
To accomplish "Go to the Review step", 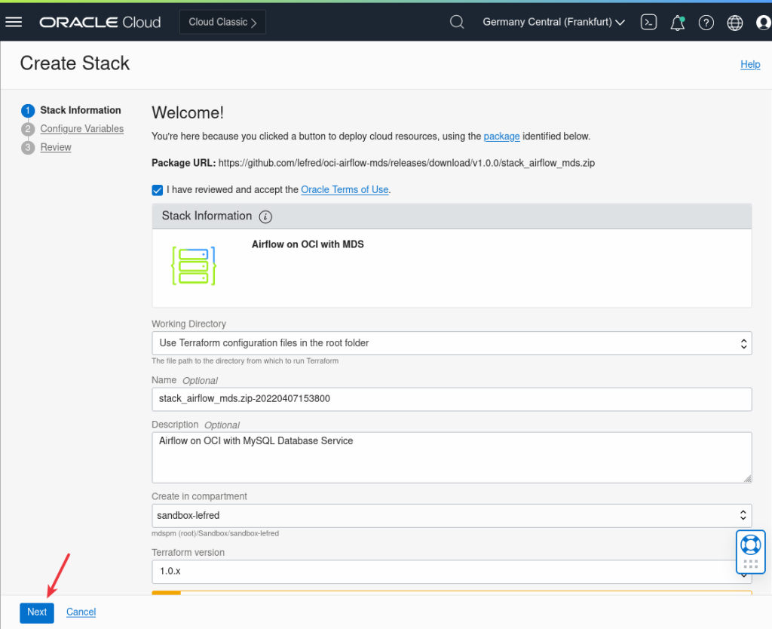I will tap(56, 147).
